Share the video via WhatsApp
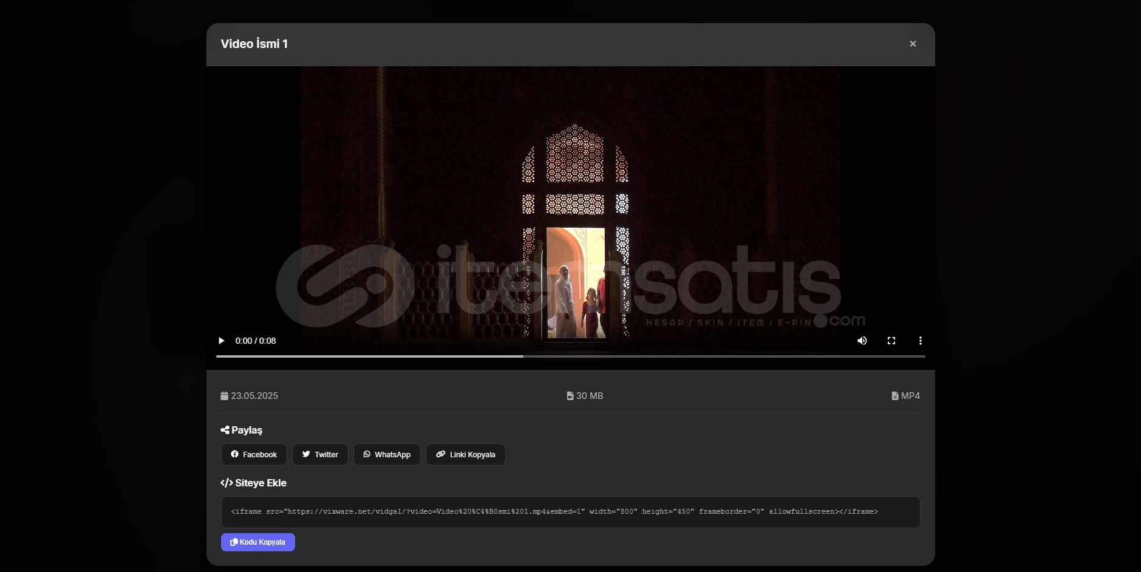Screen dimensions: 1141x572 click(x=387, y=454)
